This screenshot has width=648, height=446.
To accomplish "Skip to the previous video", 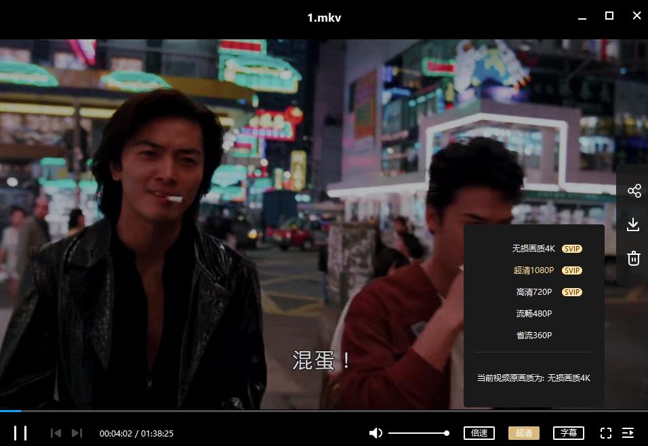I will point(56,432).
